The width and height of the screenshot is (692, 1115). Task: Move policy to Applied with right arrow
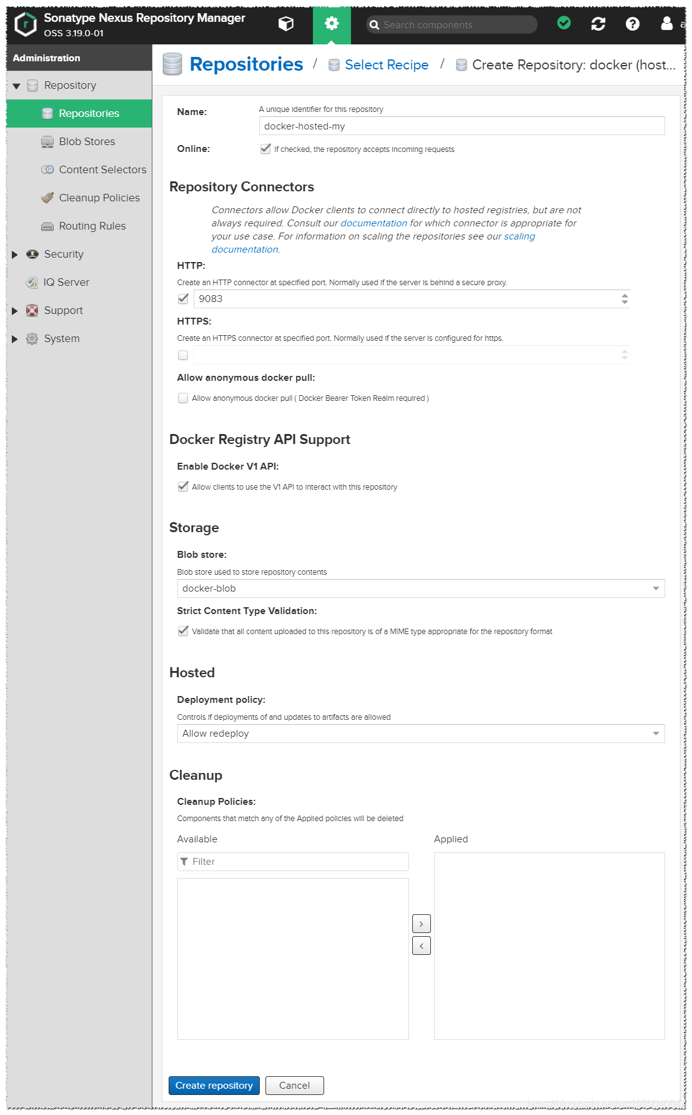(x=422, y=924)
